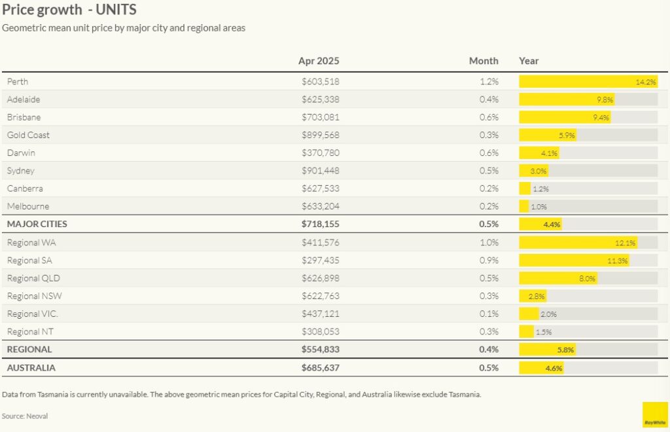Select the Gold Coast row label

pyautogui.click(x=28, y=135)
